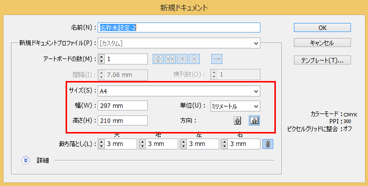
Task: Choose the arrange by row icon
Action: click(182, 59)
